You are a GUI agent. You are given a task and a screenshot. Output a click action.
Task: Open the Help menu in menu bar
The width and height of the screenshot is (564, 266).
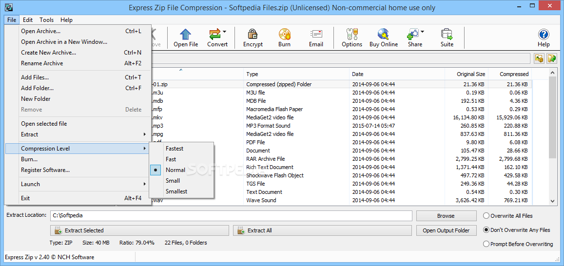click(66, 20)
